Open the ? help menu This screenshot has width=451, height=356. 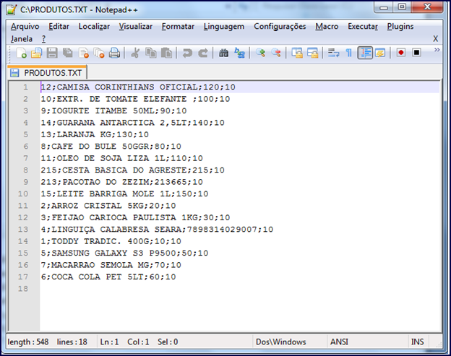click(x=43, y=39)
